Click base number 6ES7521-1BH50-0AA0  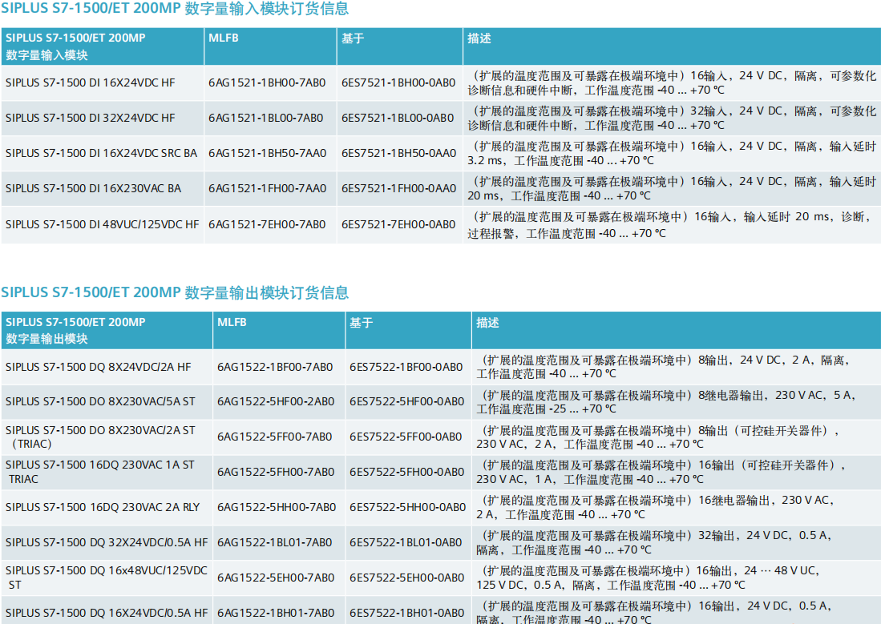399,153
